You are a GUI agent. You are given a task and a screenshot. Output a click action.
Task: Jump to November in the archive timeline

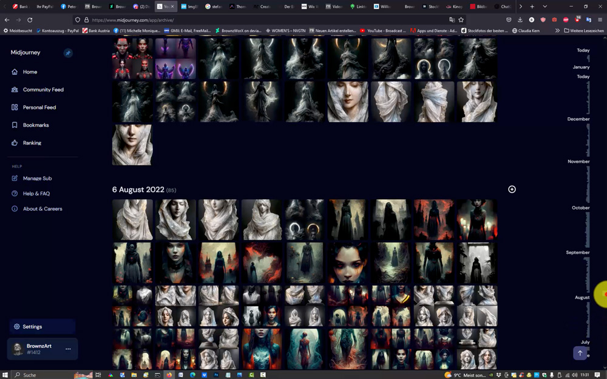[578, 162]
